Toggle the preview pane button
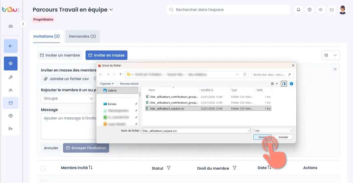 [284, 84]
